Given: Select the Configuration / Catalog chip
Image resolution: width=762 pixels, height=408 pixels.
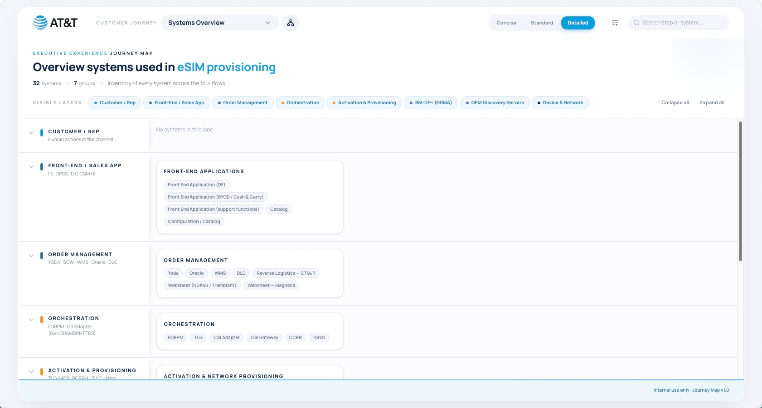Looking at the screenshot, I should pyautogui.click(x=194, y=222).
